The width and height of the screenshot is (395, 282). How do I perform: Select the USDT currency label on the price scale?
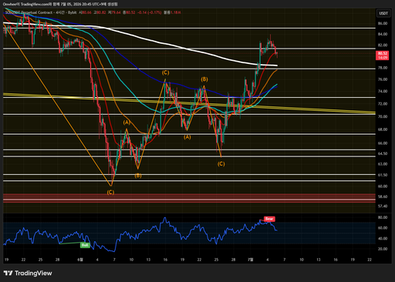coord(383,13)
